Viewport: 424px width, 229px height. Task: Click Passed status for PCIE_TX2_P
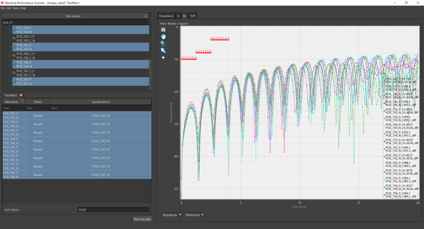38,158
